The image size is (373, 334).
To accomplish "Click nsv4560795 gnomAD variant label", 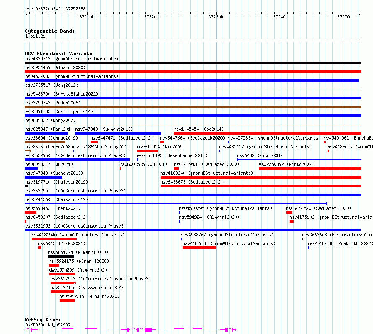I will pyautogui.click(x=225, y=208).
